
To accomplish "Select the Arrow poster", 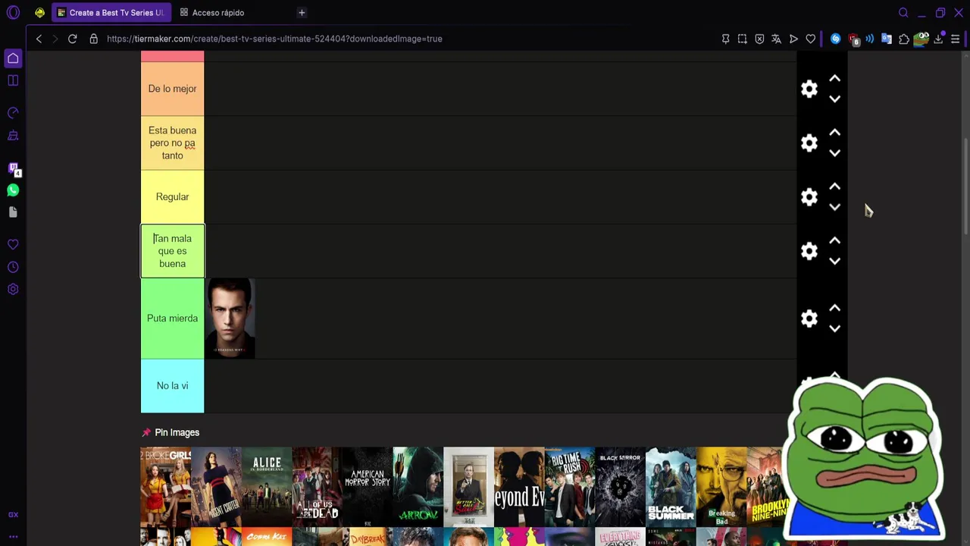I will [x=418, y=487].
